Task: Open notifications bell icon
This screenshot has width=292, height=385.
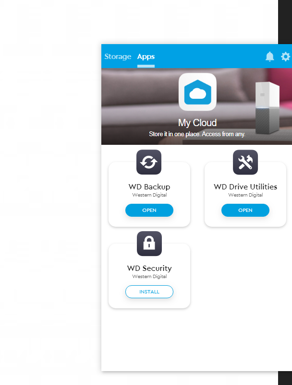Action: 269,57
